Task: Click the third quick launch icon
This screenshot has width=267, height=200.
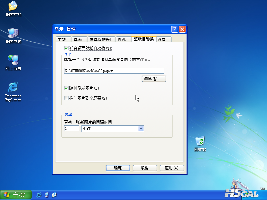Action: (54, 195)
